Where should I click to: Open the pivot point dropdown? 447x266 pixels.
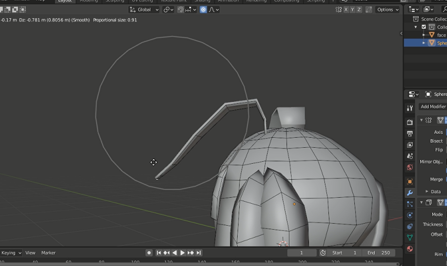pos(168,10)
